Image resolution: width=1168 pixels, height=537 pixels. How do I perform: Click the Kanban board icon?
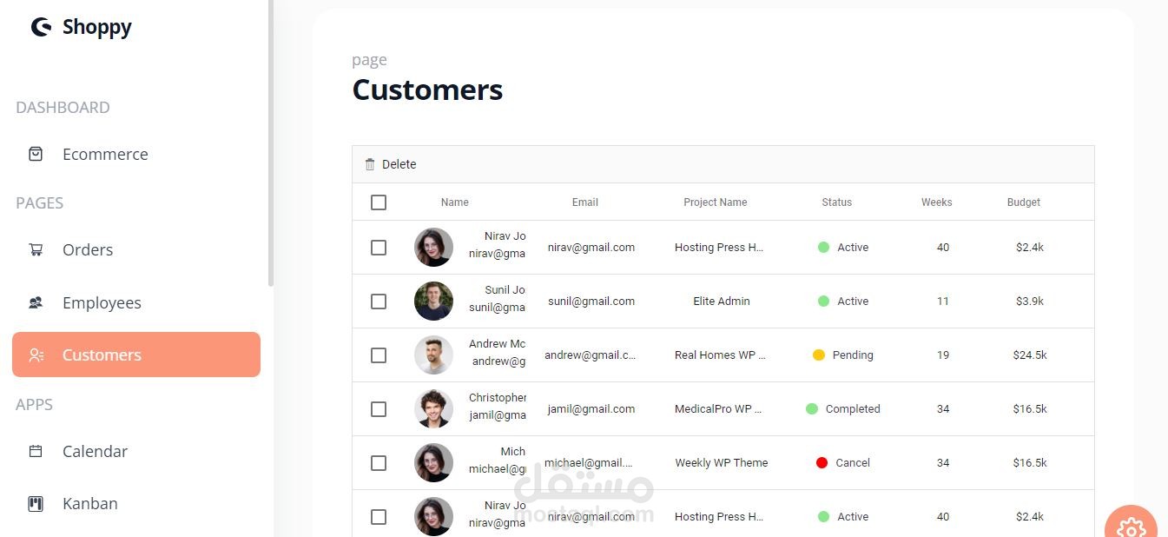[36, 503]
